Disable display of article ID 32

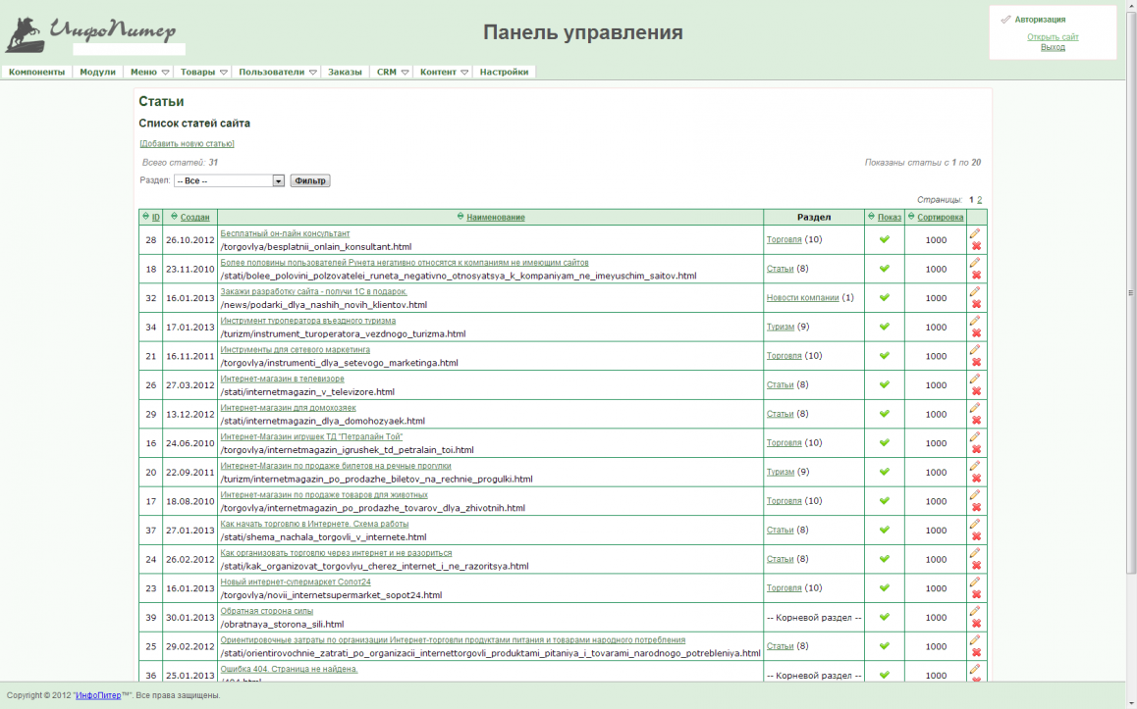(x=884, y=297)
